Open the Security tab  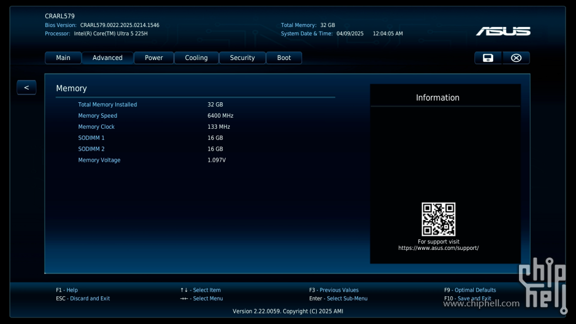coord(242,58)
